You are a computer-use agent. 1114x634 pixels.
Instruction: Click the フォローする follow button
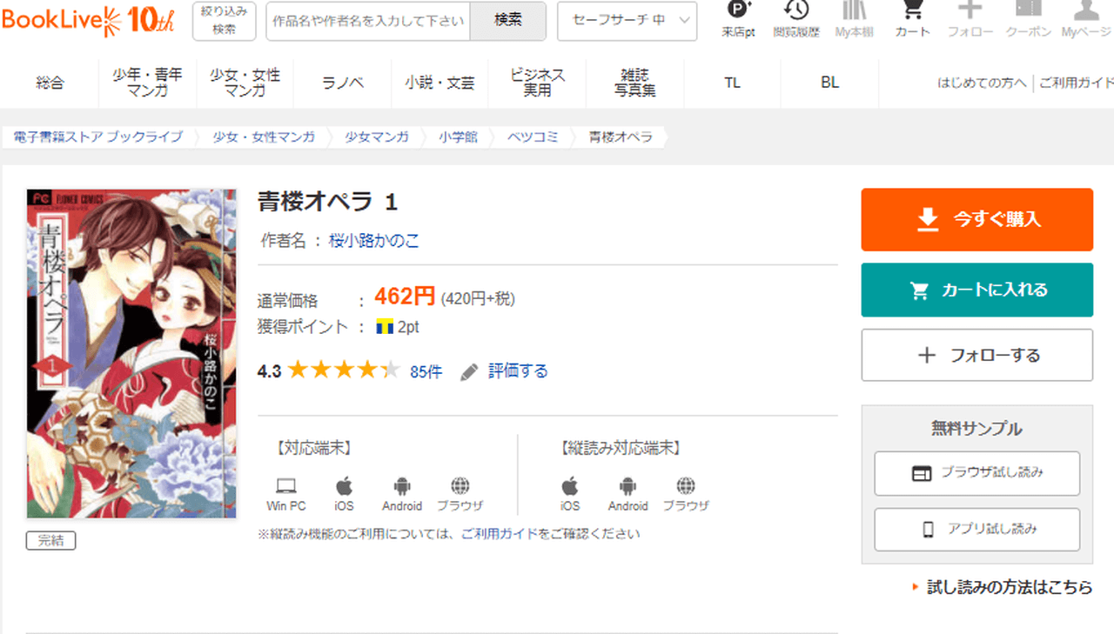[976, 355]
